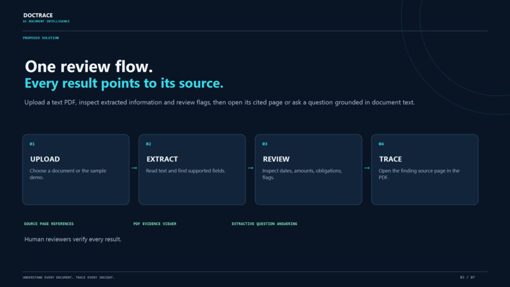Click the DOCTRACE logo title

pos(38,15)
